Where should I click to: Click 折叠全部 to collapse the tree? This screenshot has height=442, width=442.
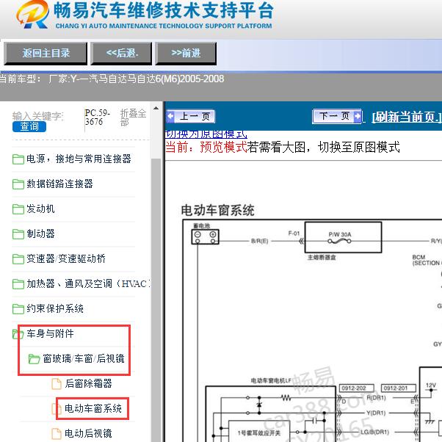pyautogui.click(x=133, y=117)
